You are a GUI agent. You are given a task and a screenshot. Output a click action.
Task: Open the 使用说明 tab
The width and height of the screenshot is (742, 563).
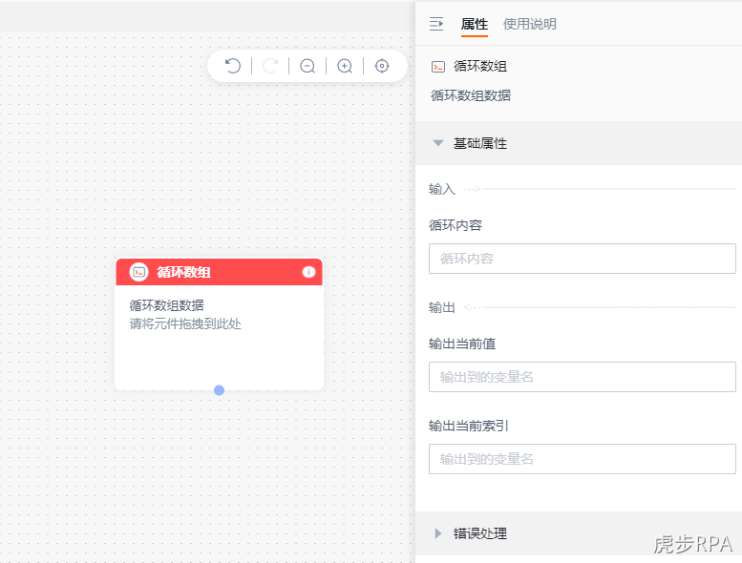(x=530, y=24)
